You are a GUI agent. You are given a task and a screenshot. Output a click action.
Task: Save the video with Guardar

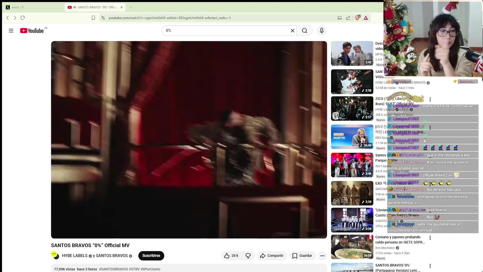[302, 256]
